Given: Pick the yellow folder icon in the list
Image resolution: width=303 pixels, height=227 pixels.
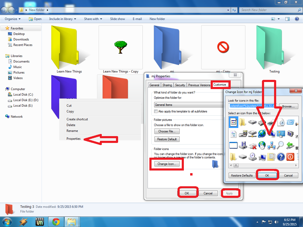Looking at the screenshot, I should click(242, 122).
